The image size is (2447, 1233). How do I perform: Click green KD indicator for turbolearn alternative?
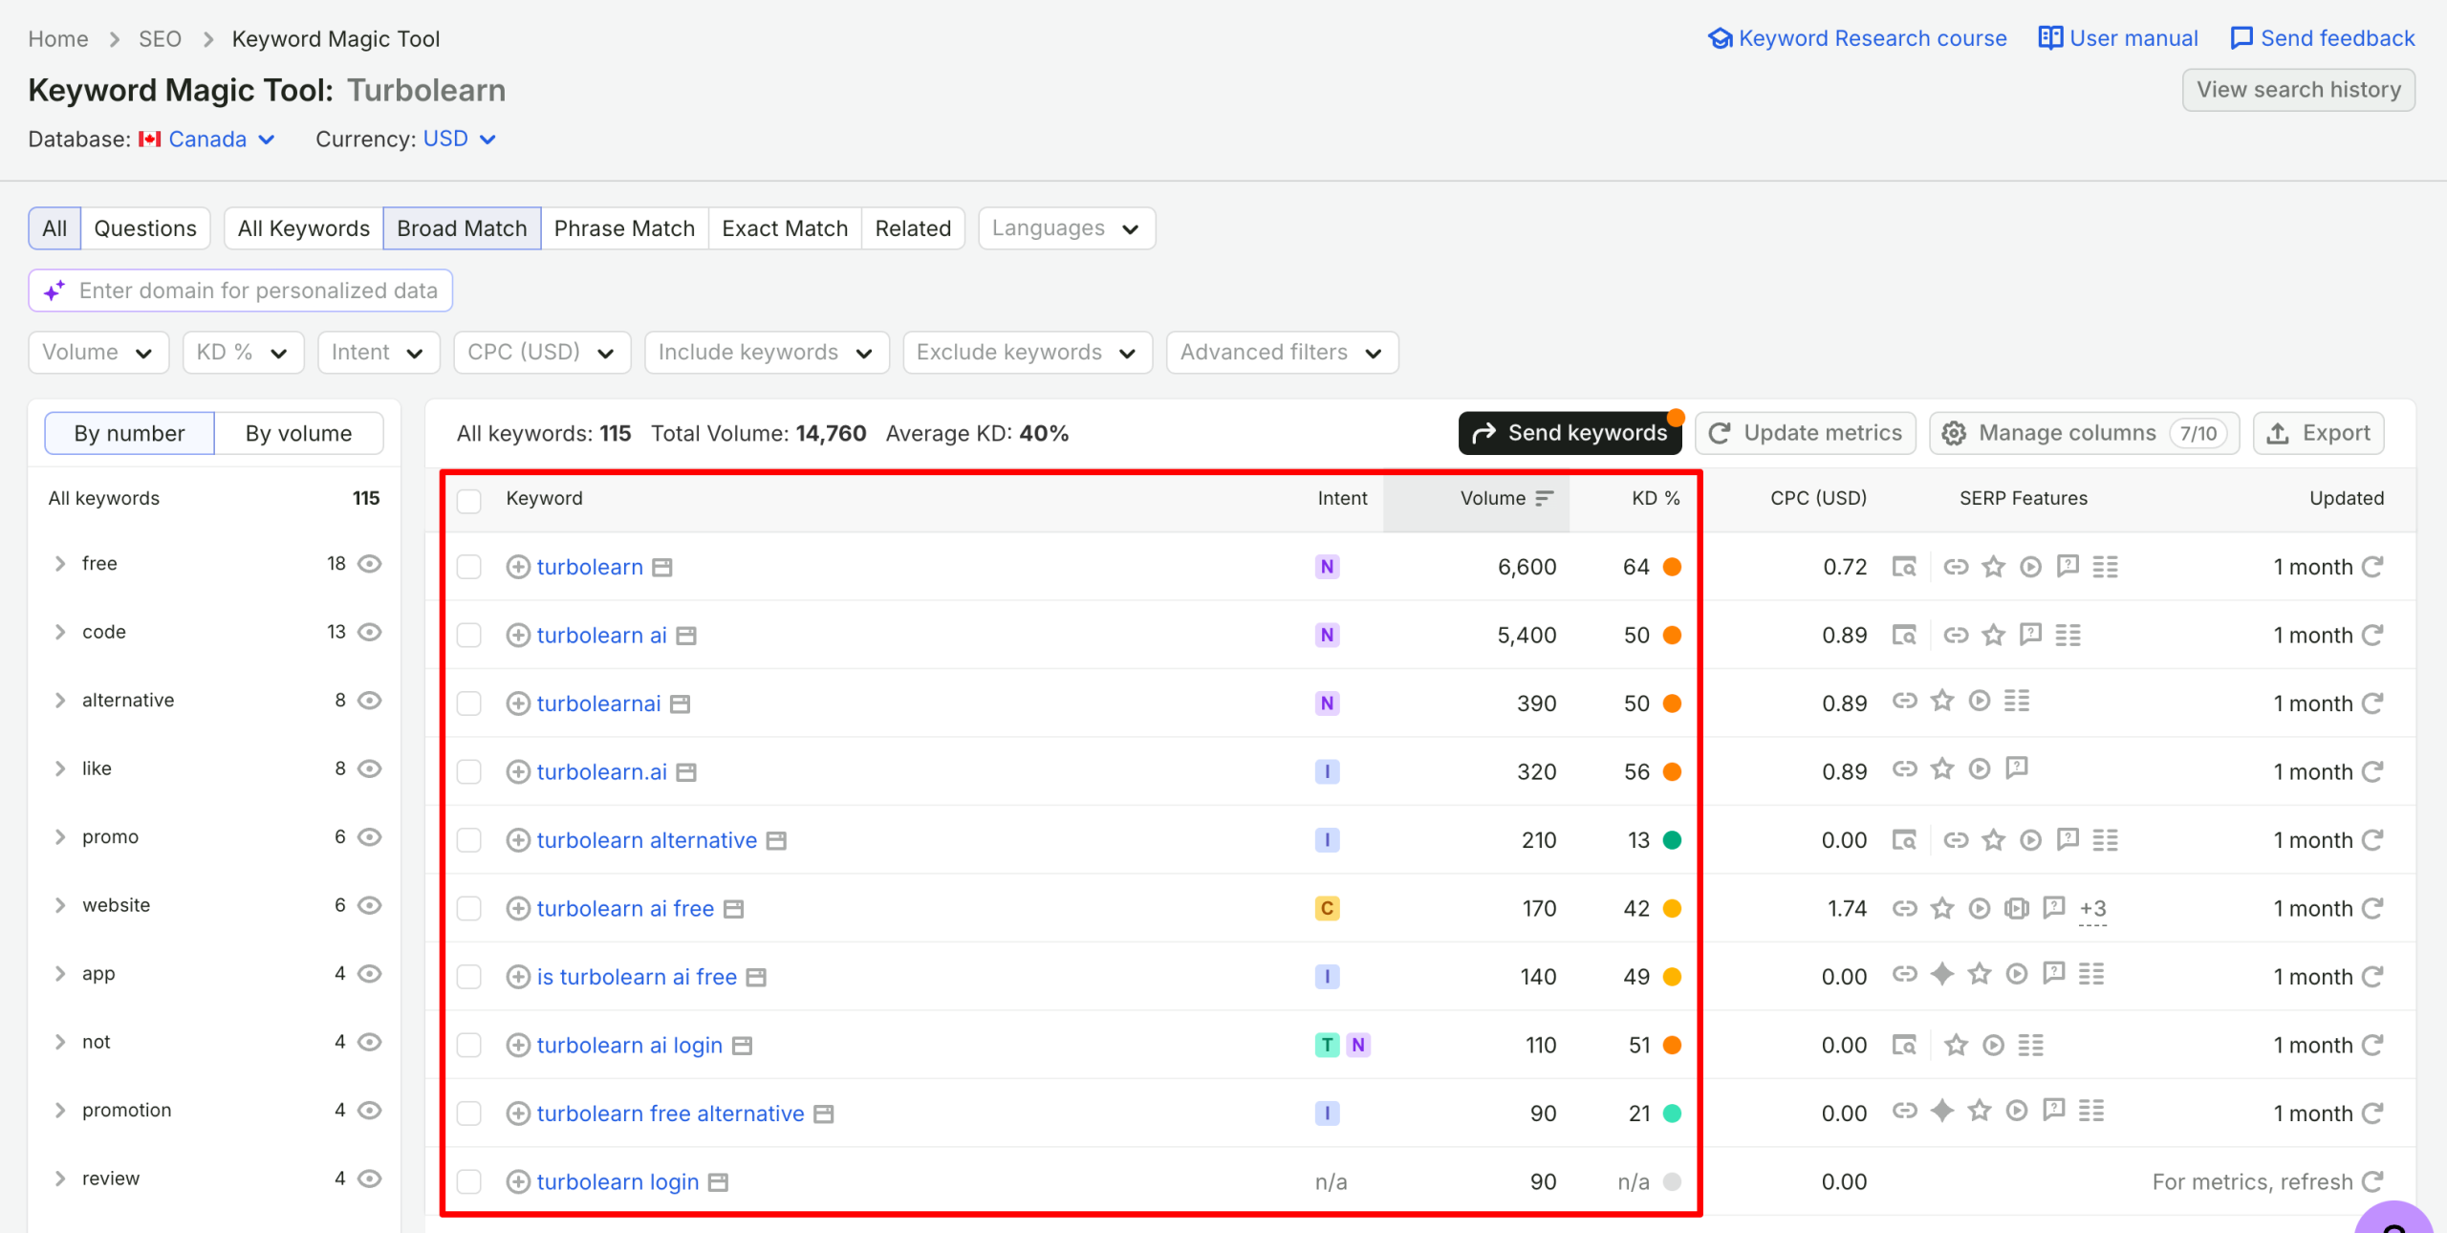(x=1672, y=840)
